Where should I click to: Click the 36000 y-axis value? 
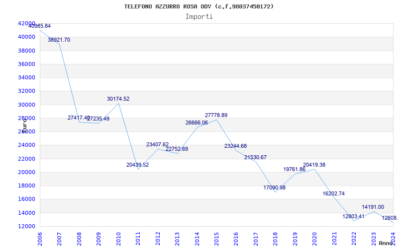(x=27, y=64)
